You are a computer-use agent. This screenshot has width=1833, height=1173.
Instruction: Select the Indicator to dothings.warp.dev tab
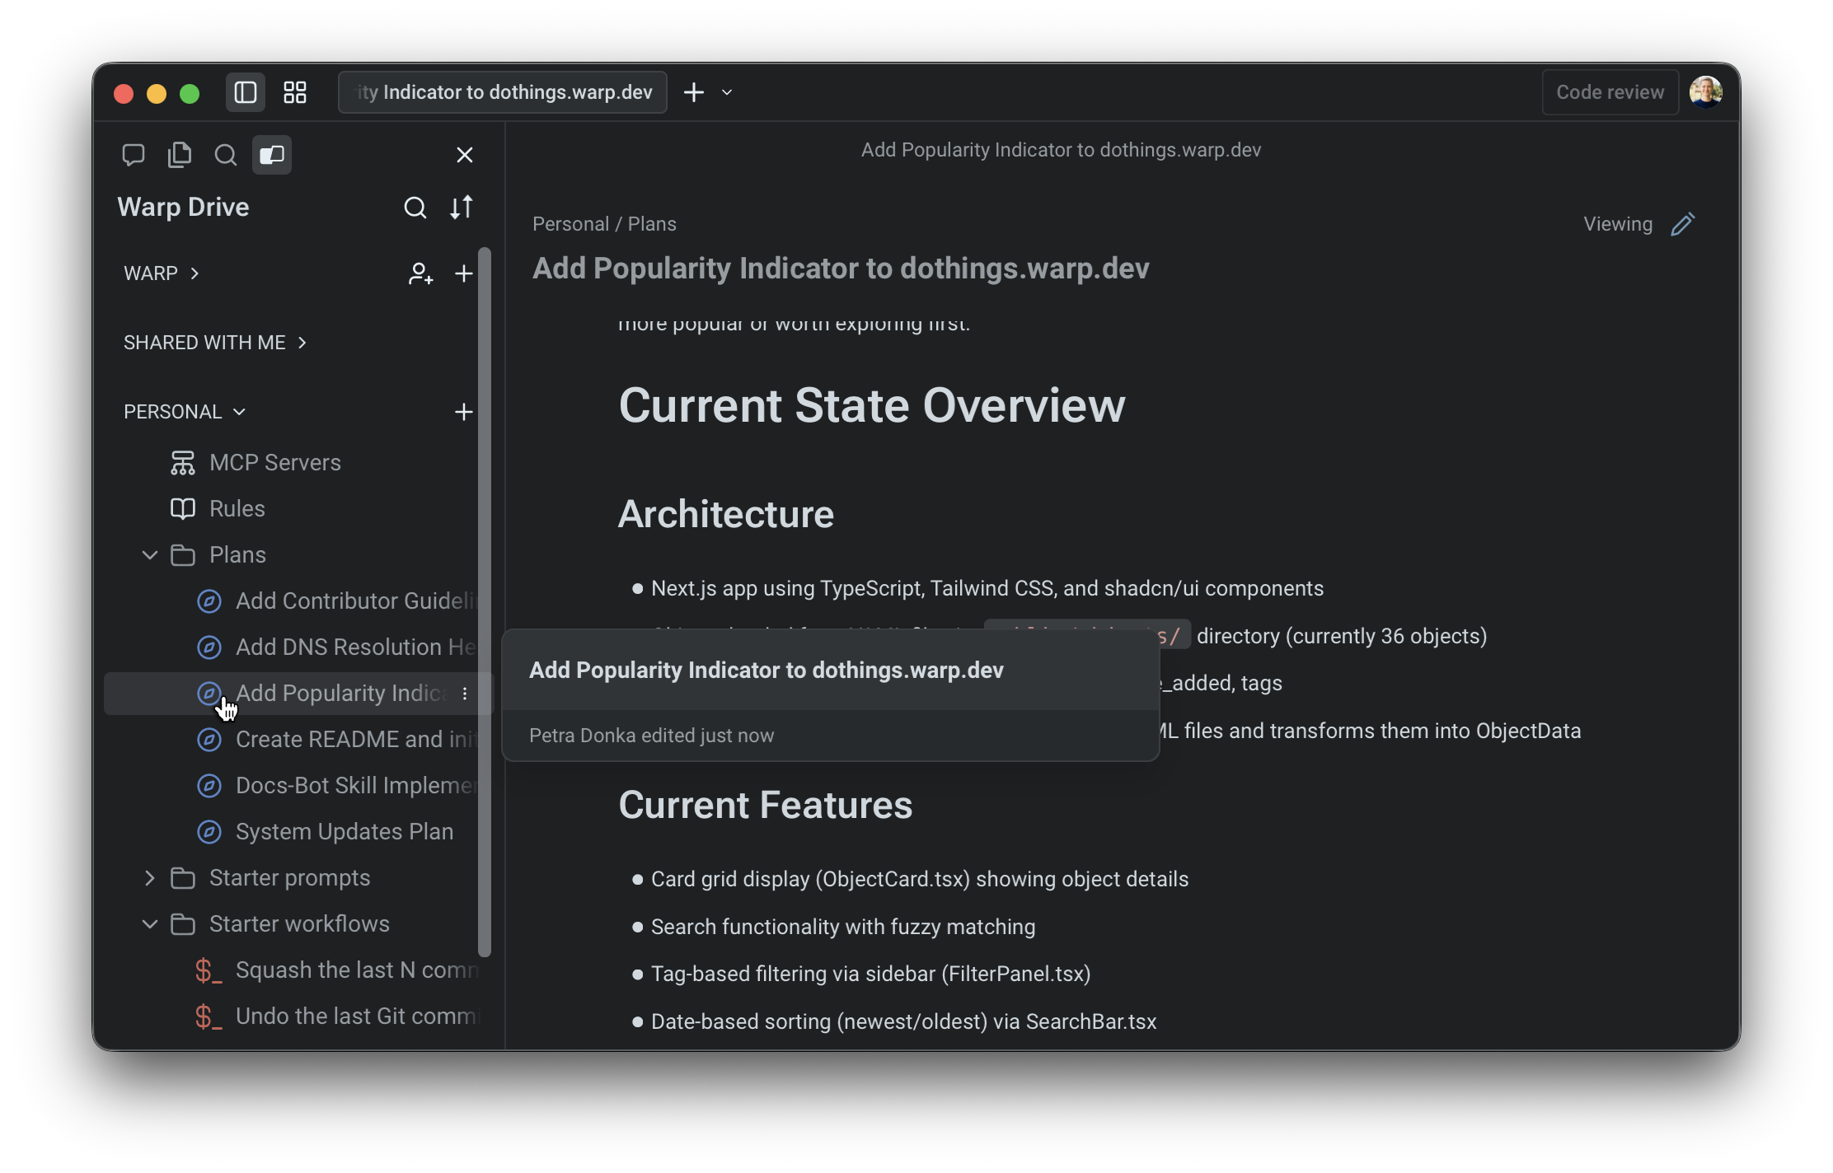pyautogui.click(x=503, y=92)
